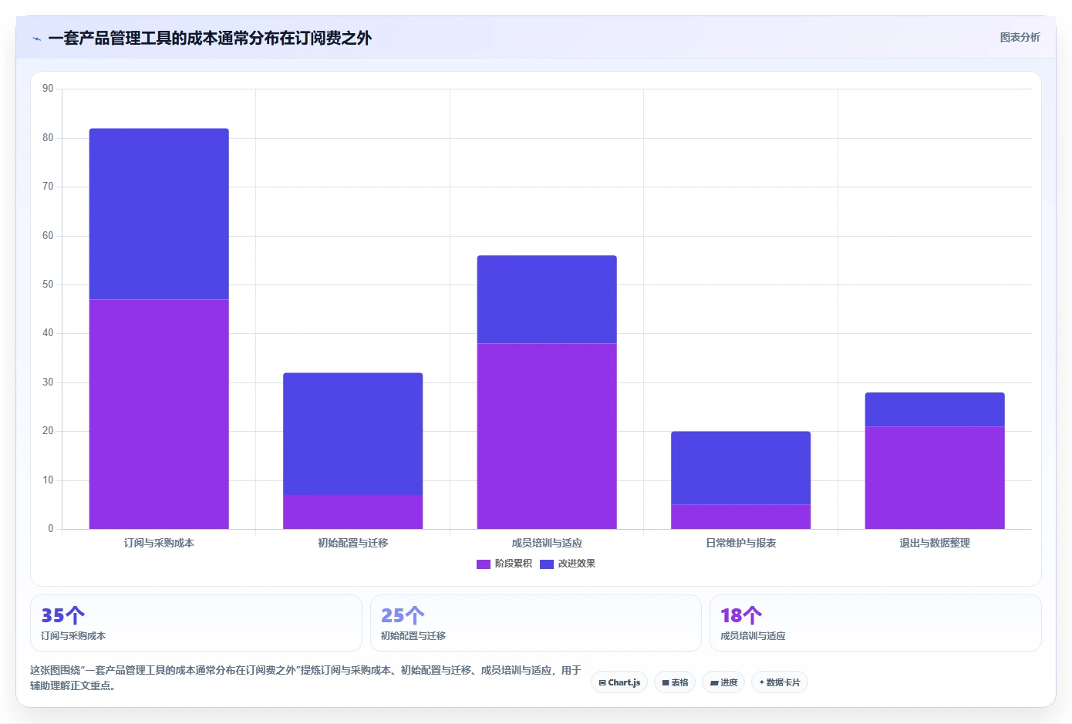
Task: Click the blue segment of the 初始配置与迁移 bar
Action: (x=353, y=433)
